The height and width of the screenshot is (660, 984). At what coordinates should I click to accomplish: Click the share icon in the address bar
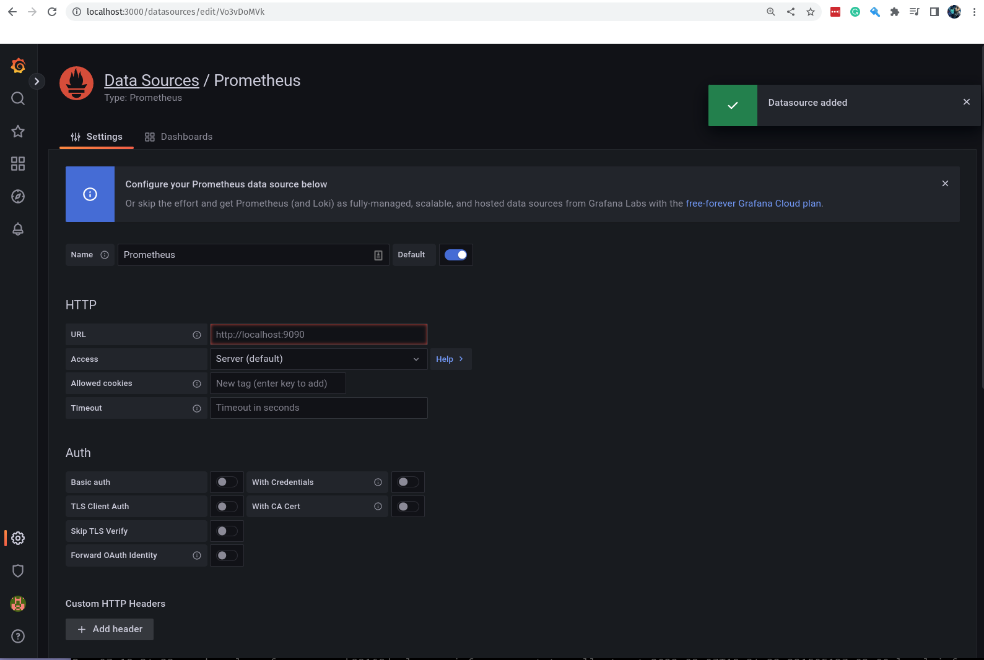click(791, 12)
